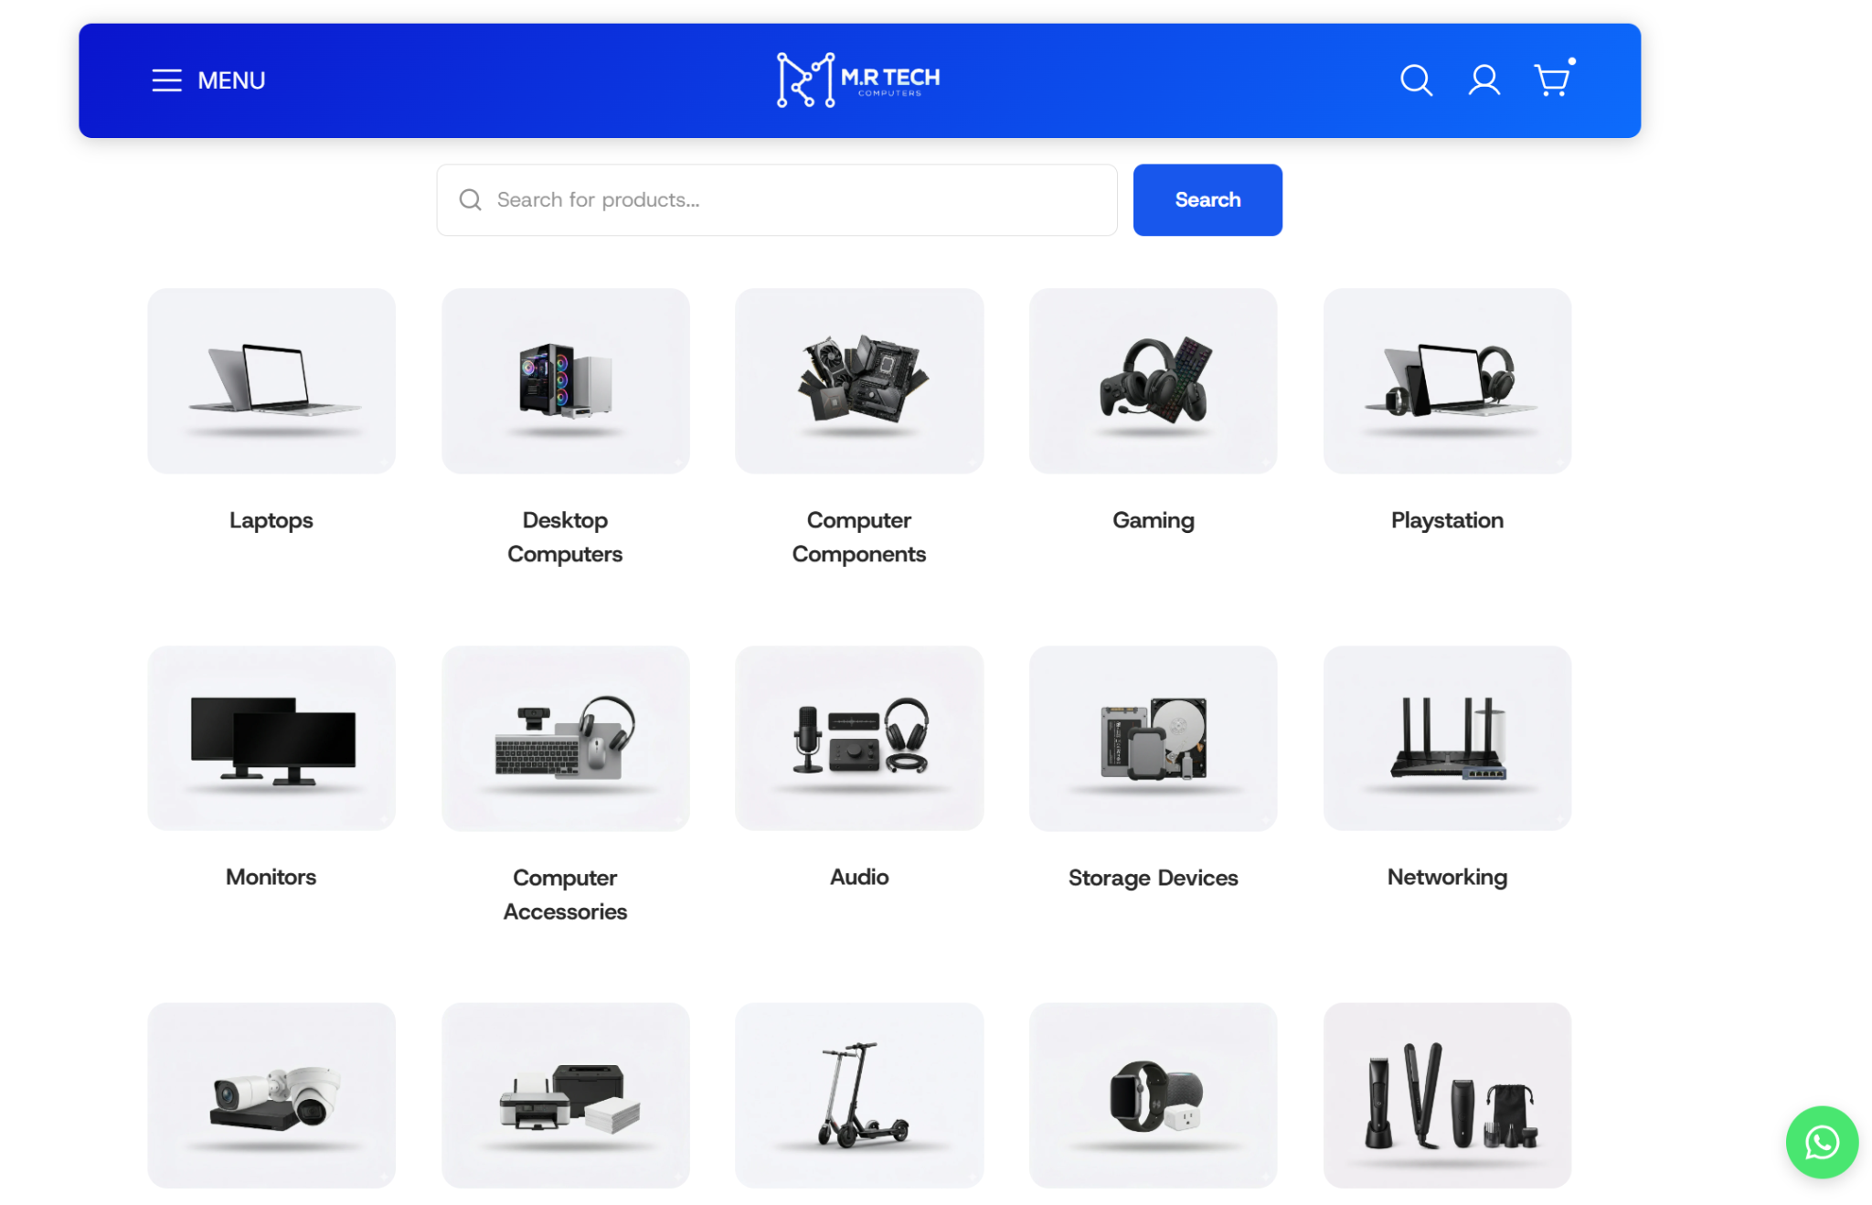Click the Computer Components label
The width and height of the screenshot is (1872, 1205).
(x=859, y=537)
